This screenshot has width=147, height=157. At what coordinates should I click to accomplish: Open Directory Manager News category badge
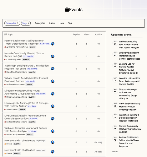click(x=16, y=97)
